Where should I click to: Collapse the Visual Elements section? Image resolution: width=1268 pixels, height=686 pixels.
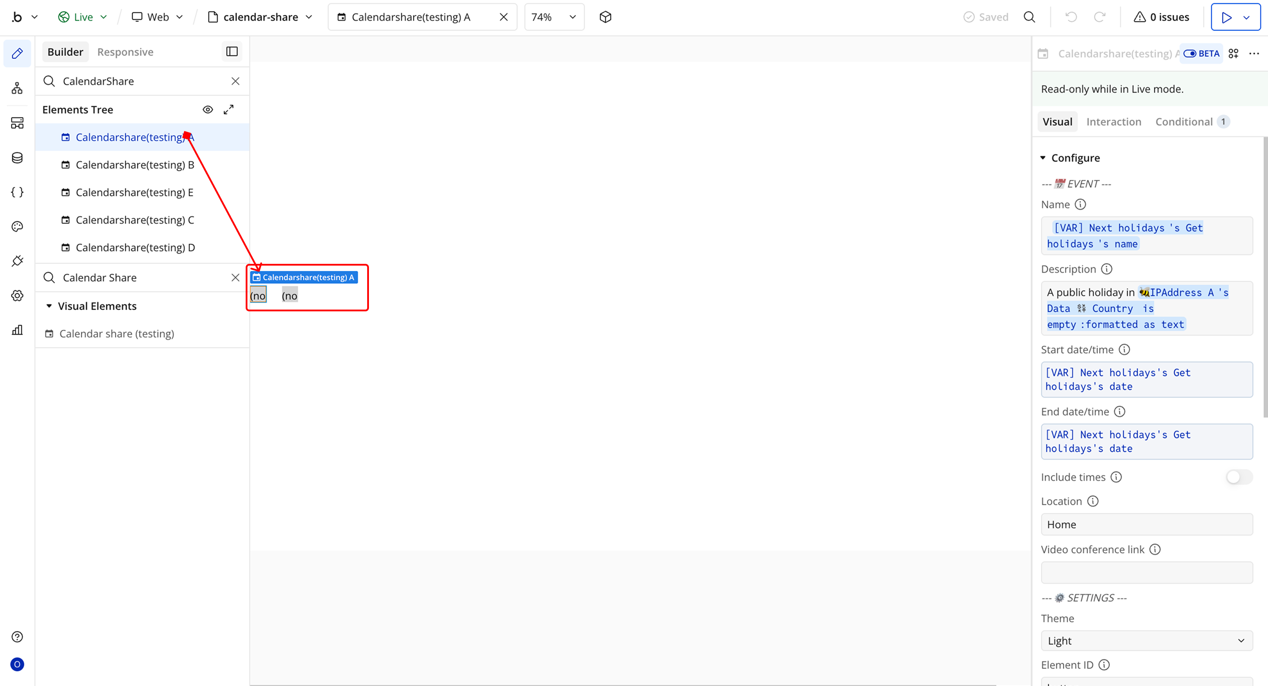(x=49, y=306)
